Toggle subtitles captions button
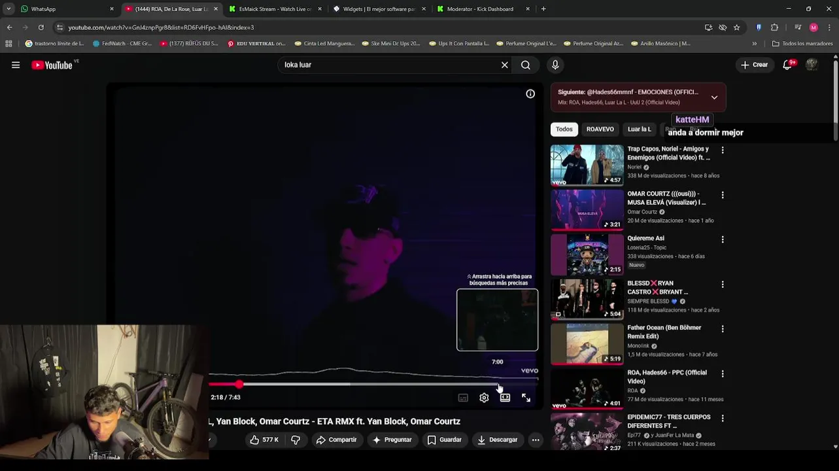Viewport: 839px width, 471px height. (463, 398)
